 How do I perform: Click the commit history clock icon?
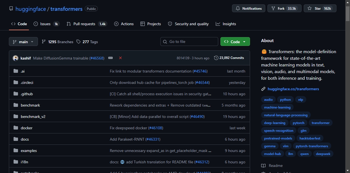pyautogui.click(x=216, y=58)
